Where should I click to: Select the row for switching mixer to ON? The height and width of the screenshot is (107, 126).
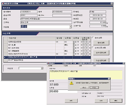click(x=47, y=54)
